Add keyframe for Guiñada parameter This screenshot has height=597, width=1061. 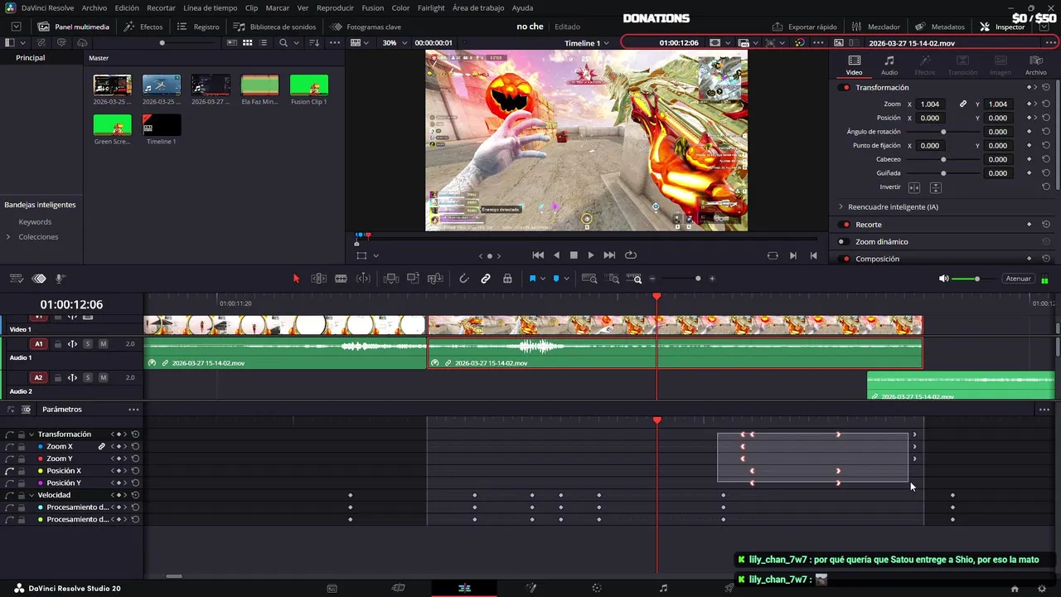tap(1030, 173)
